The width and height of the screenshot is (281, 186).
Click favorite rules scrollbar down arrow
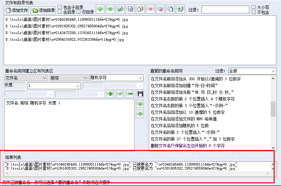click(x=273, y=148)
